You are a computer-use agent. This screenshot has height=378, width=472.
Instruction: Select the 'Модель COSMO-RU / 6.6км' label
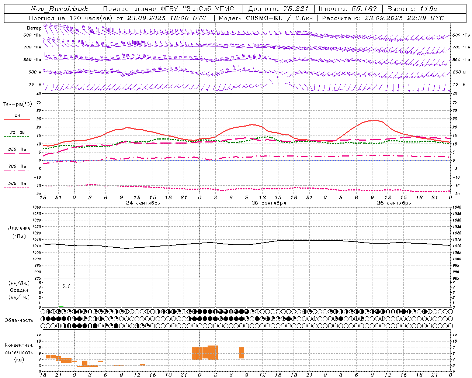266,18
